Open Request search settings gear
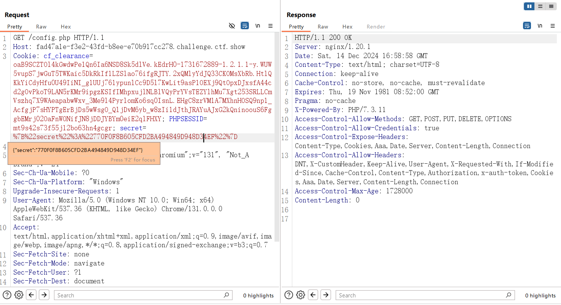561x305 pixels. coord(19,295)
